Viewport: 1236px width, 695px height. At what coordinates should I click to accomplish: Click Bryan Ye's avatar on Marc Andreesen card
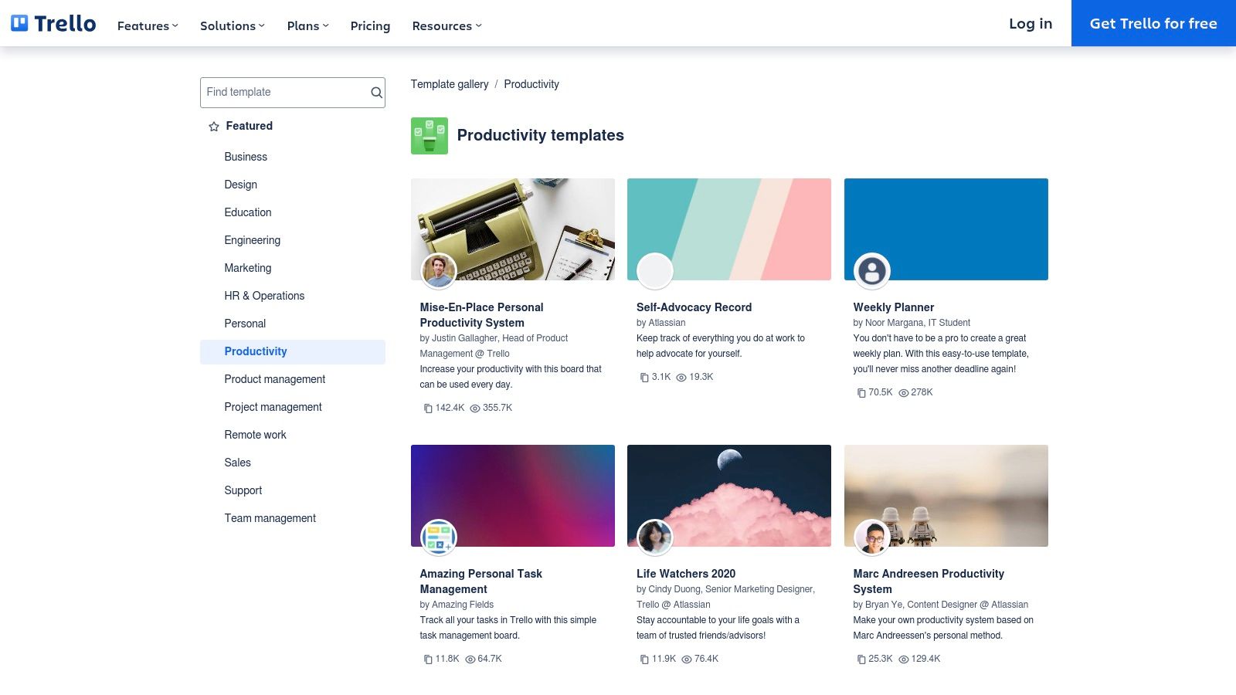[x=871, y=537]
